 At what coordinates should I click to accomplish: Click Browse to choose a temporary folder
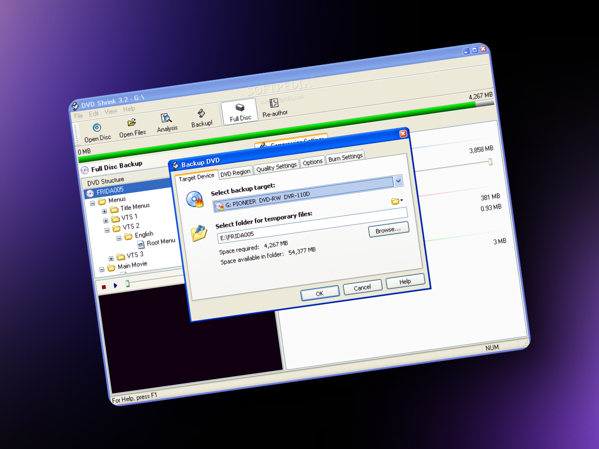pyautogui.click(x=388, y=230)
